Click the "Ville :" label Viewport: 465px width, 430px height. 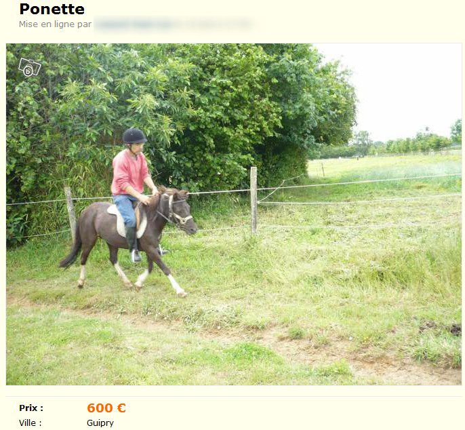tap(31, 423)
